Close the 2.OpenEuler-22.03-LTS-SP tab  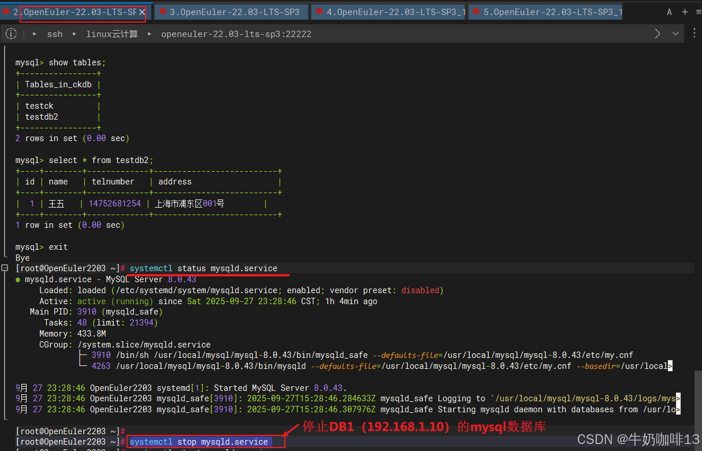142,12
